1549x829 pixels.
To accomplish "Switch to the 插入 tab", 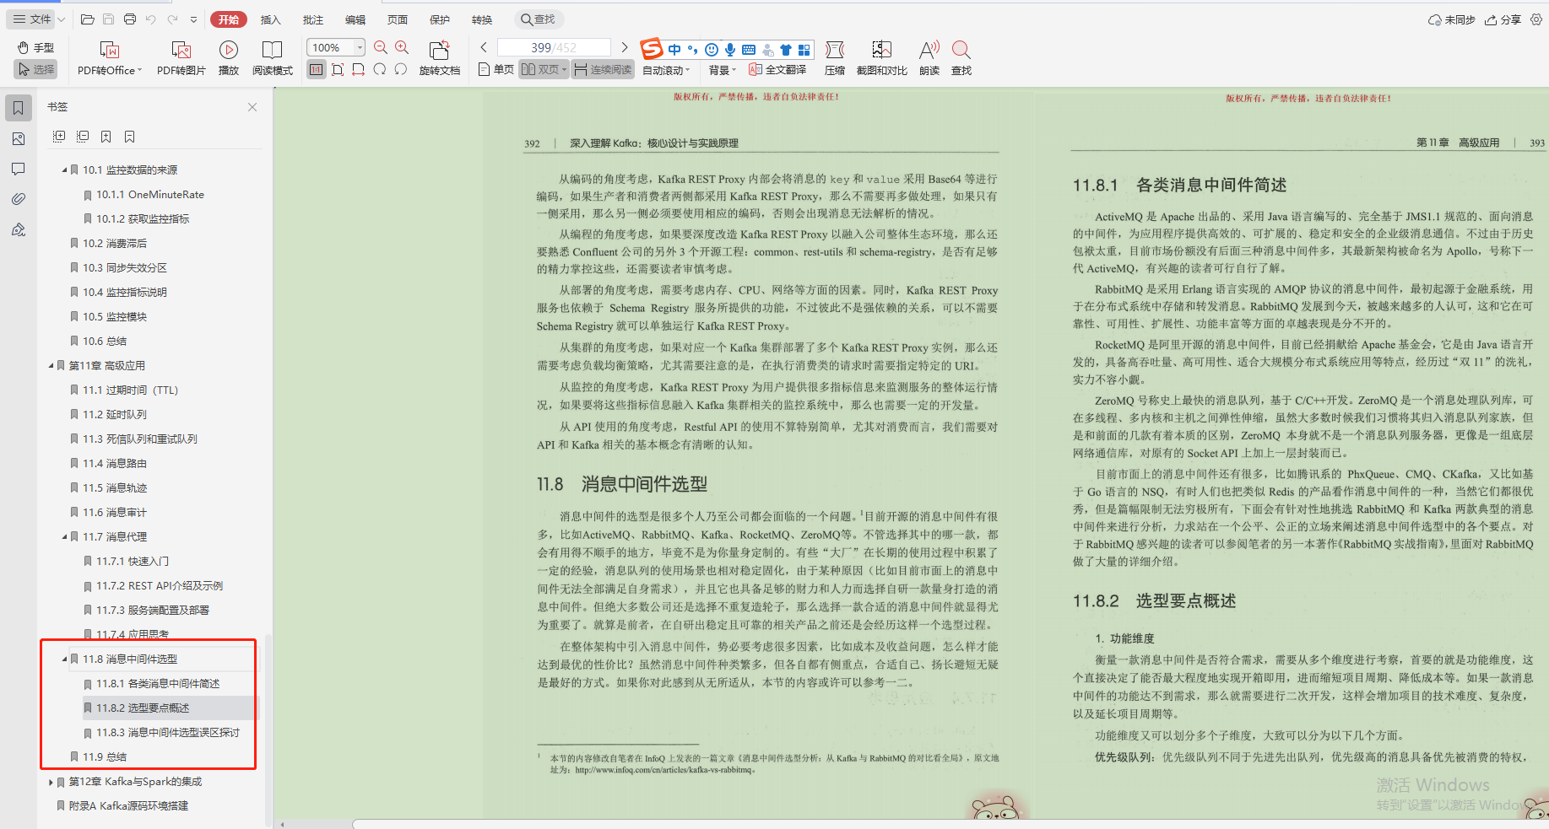I will (x=270, y=19).
